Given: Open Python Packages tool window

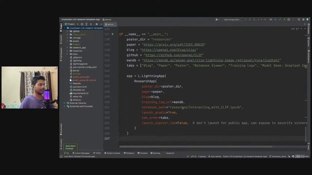Looking at the screenshot, I should point(81,153).
